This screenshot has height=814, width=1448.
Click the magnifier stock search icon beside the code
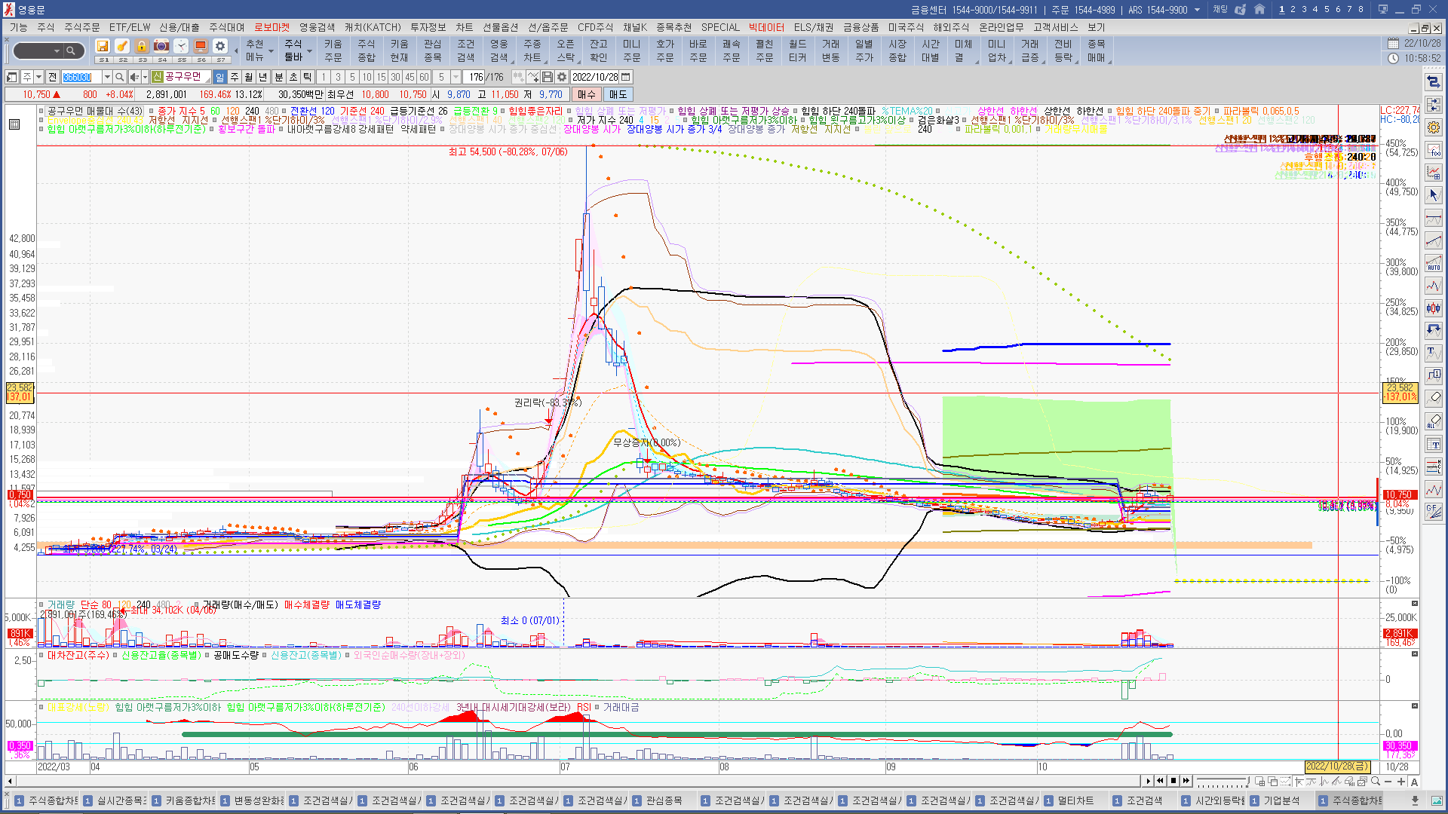click(120, 77)
